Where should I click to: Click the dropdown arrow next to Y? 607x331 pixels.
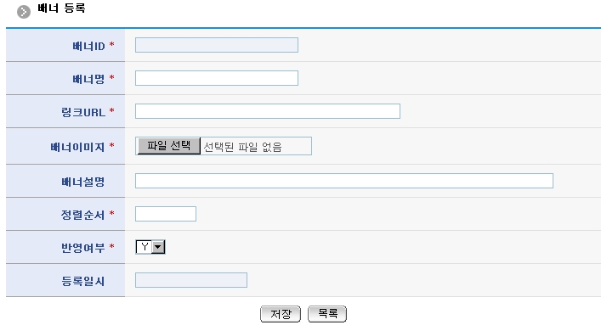pos(158,247)
